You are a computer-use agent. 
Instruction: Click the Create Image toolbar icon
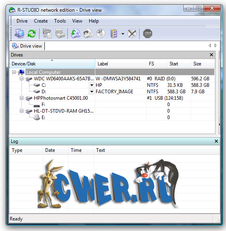[88, 34]
